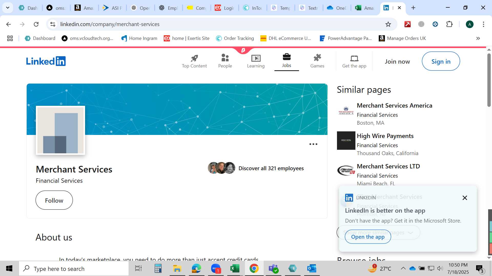492x276 pixels.
Task: Show hidden system tray icons
Action: [403, 269]
